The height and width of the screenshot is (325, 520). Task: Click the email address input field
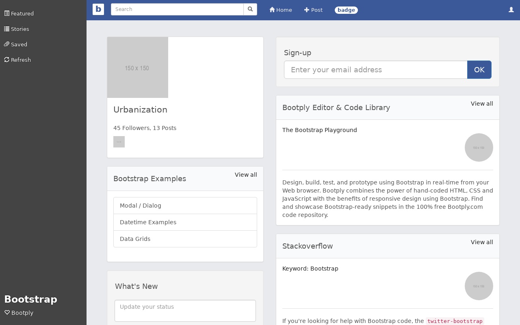(376, 70)
